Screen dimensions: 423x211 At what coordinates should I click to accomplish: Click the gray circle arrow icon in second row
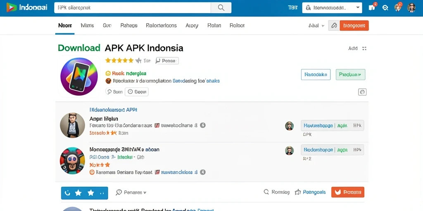pos(203,172)
